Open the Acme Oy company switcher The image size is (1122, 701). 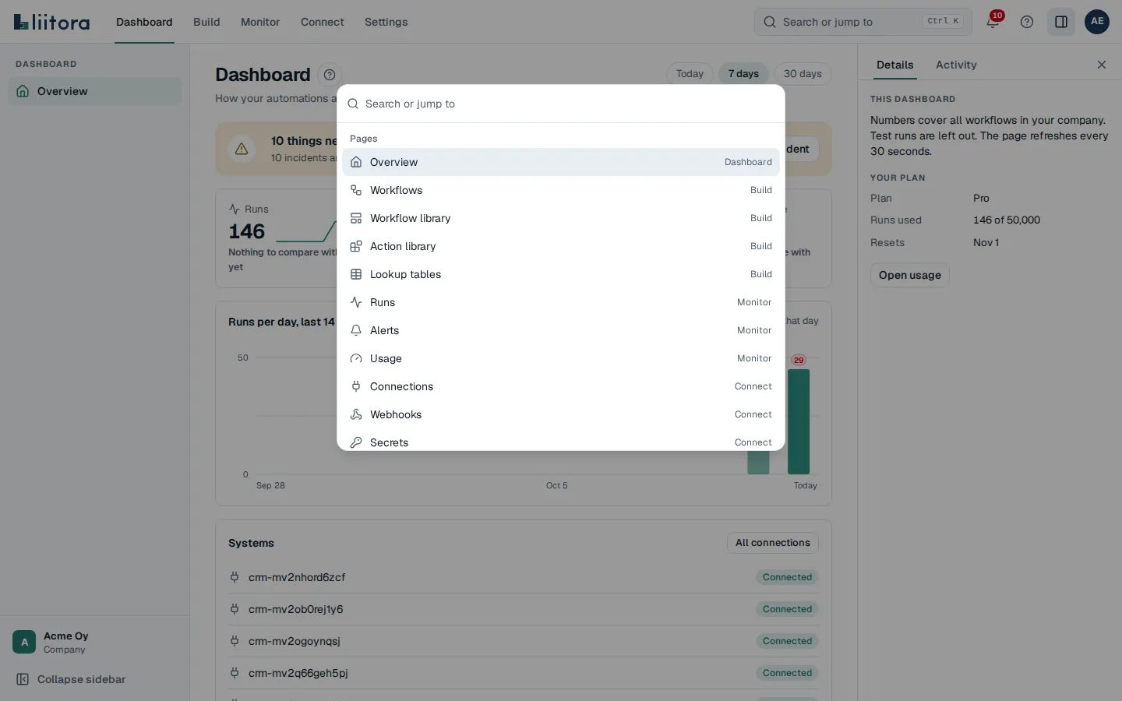(x=94, y=643)
